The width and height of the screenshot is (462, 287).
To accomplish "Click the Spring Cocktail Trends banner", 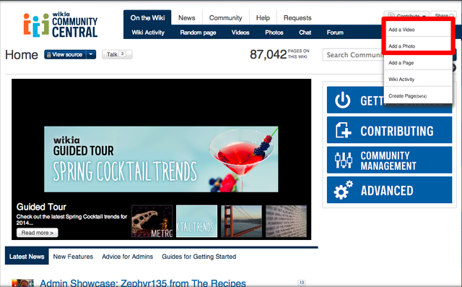I will click(161, 159).
